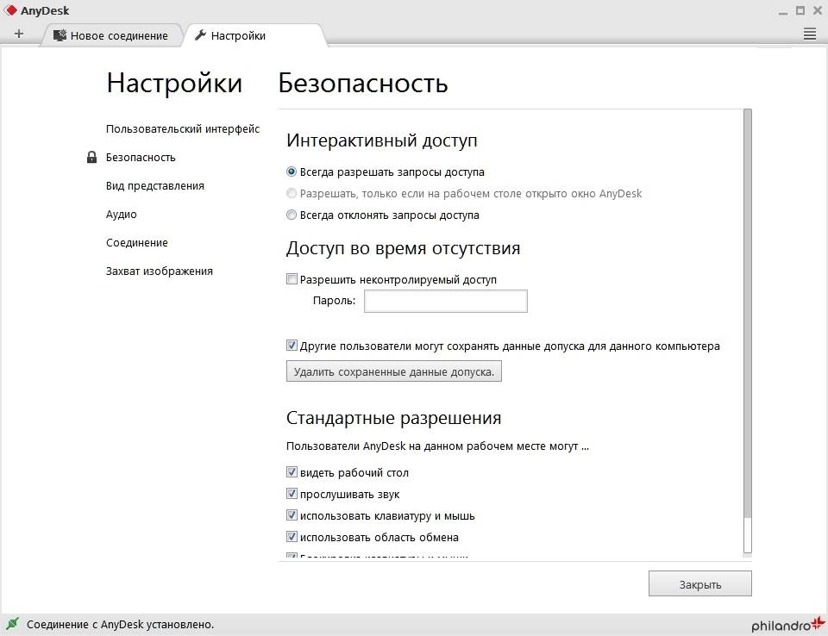
Task: Go to Захват изображения settings section
Action: [159, 271]
